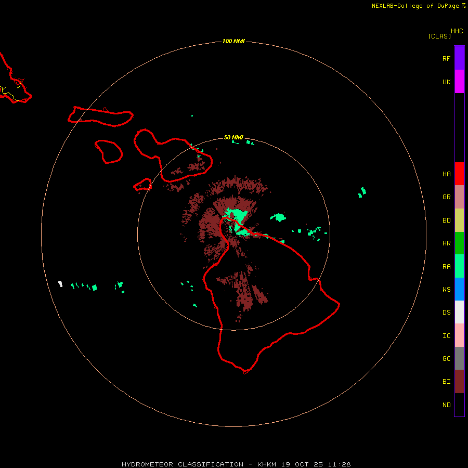The width and height of the screenshot is (468, 468).
Task: Click the RA legend label
Action: [x=446, y=267]
